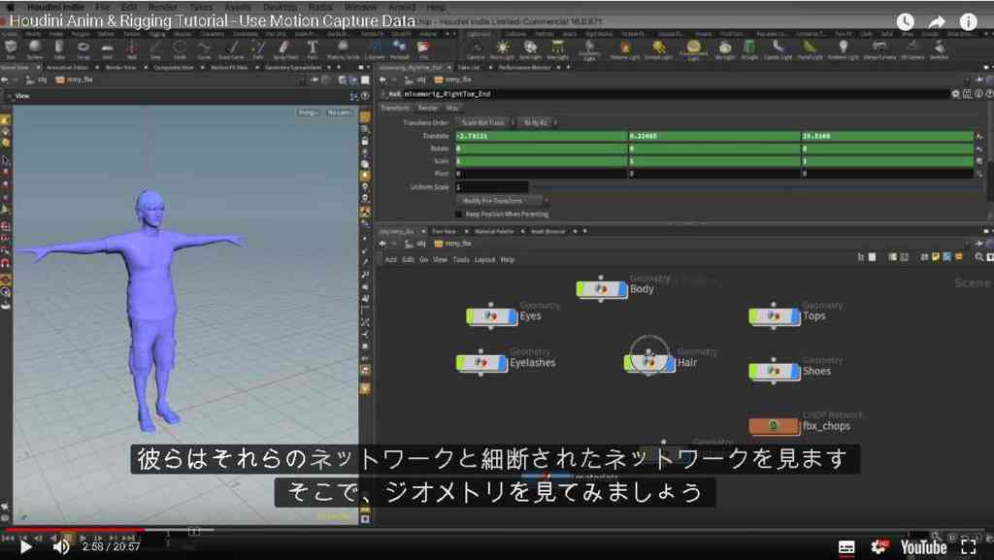
Task: Click the red video progress bar
Action: click(73, 530)
